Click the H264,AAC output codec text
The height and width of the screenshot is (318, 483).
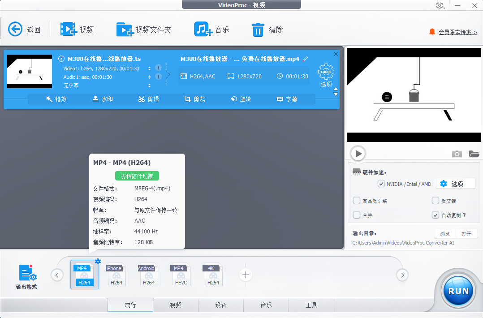(x=203, y=76)
